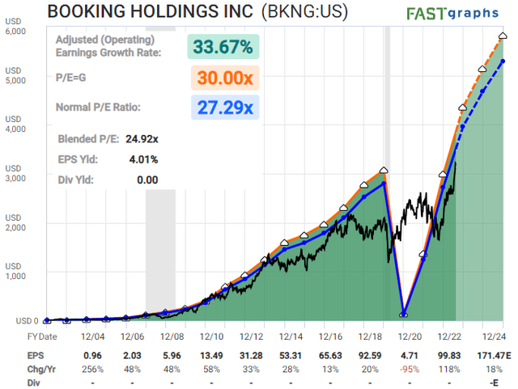This screenshot has height=389, width=518.
Task: Click the triangle marker at the 2020 earnings low
Action: tap(404, 315)
